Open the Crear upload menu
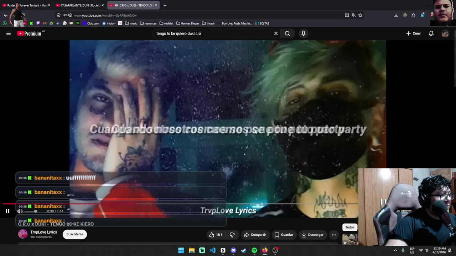The image size is (456, 256). click(414, 33)
